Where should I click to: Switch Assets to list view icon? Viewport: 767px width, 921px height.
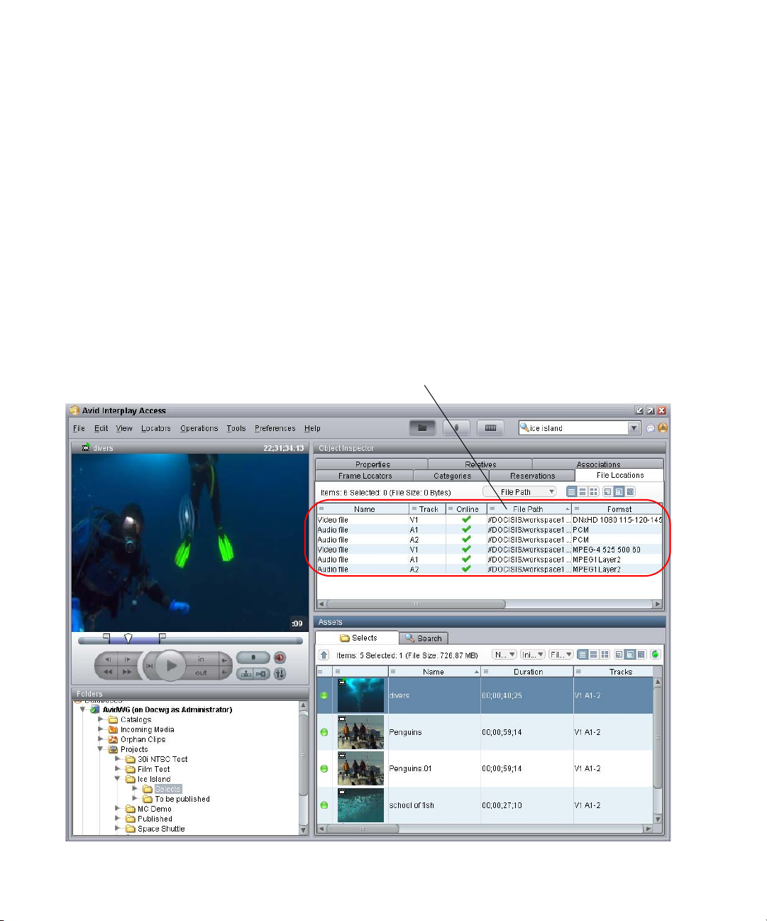point(583,655)
